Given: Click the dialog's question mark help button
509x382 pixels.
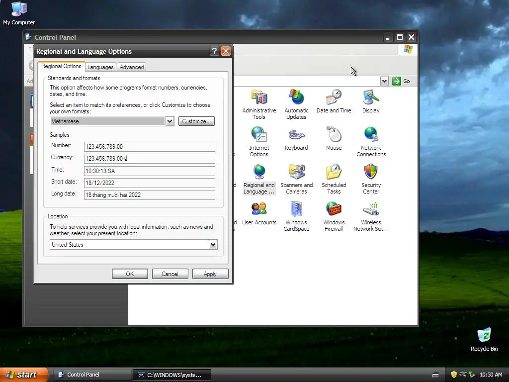Looking at the screenshot, I should point(214,51).
